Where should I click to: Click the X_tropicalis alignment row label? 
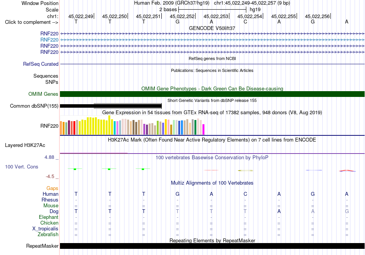click(x=45, y=229)
